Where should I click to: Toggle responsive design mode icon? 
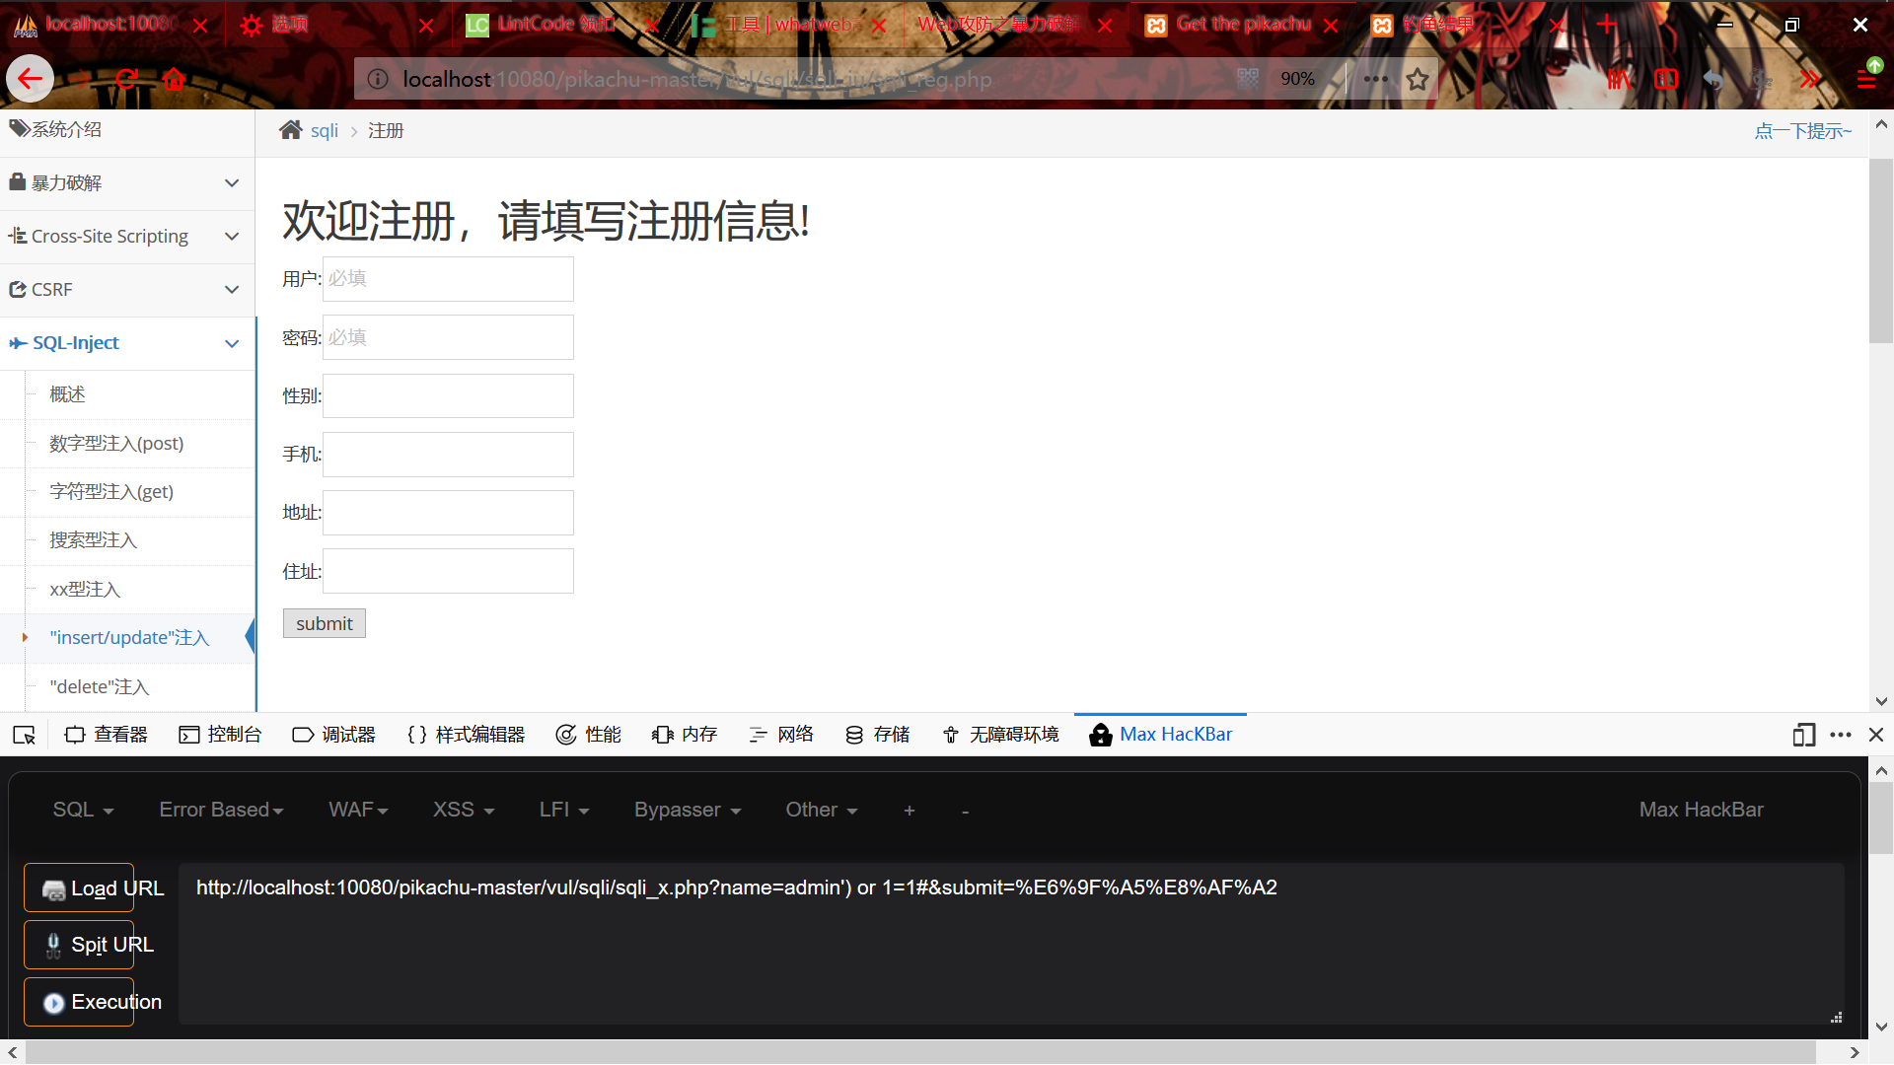coord(1803,735)
